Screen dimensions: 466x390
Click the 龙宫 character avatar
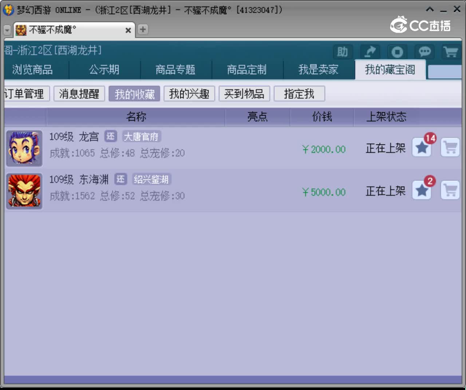[24, 148]
